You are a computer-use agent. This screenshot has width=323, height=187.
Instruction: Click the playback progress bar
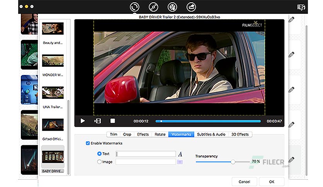click(208, 121)
